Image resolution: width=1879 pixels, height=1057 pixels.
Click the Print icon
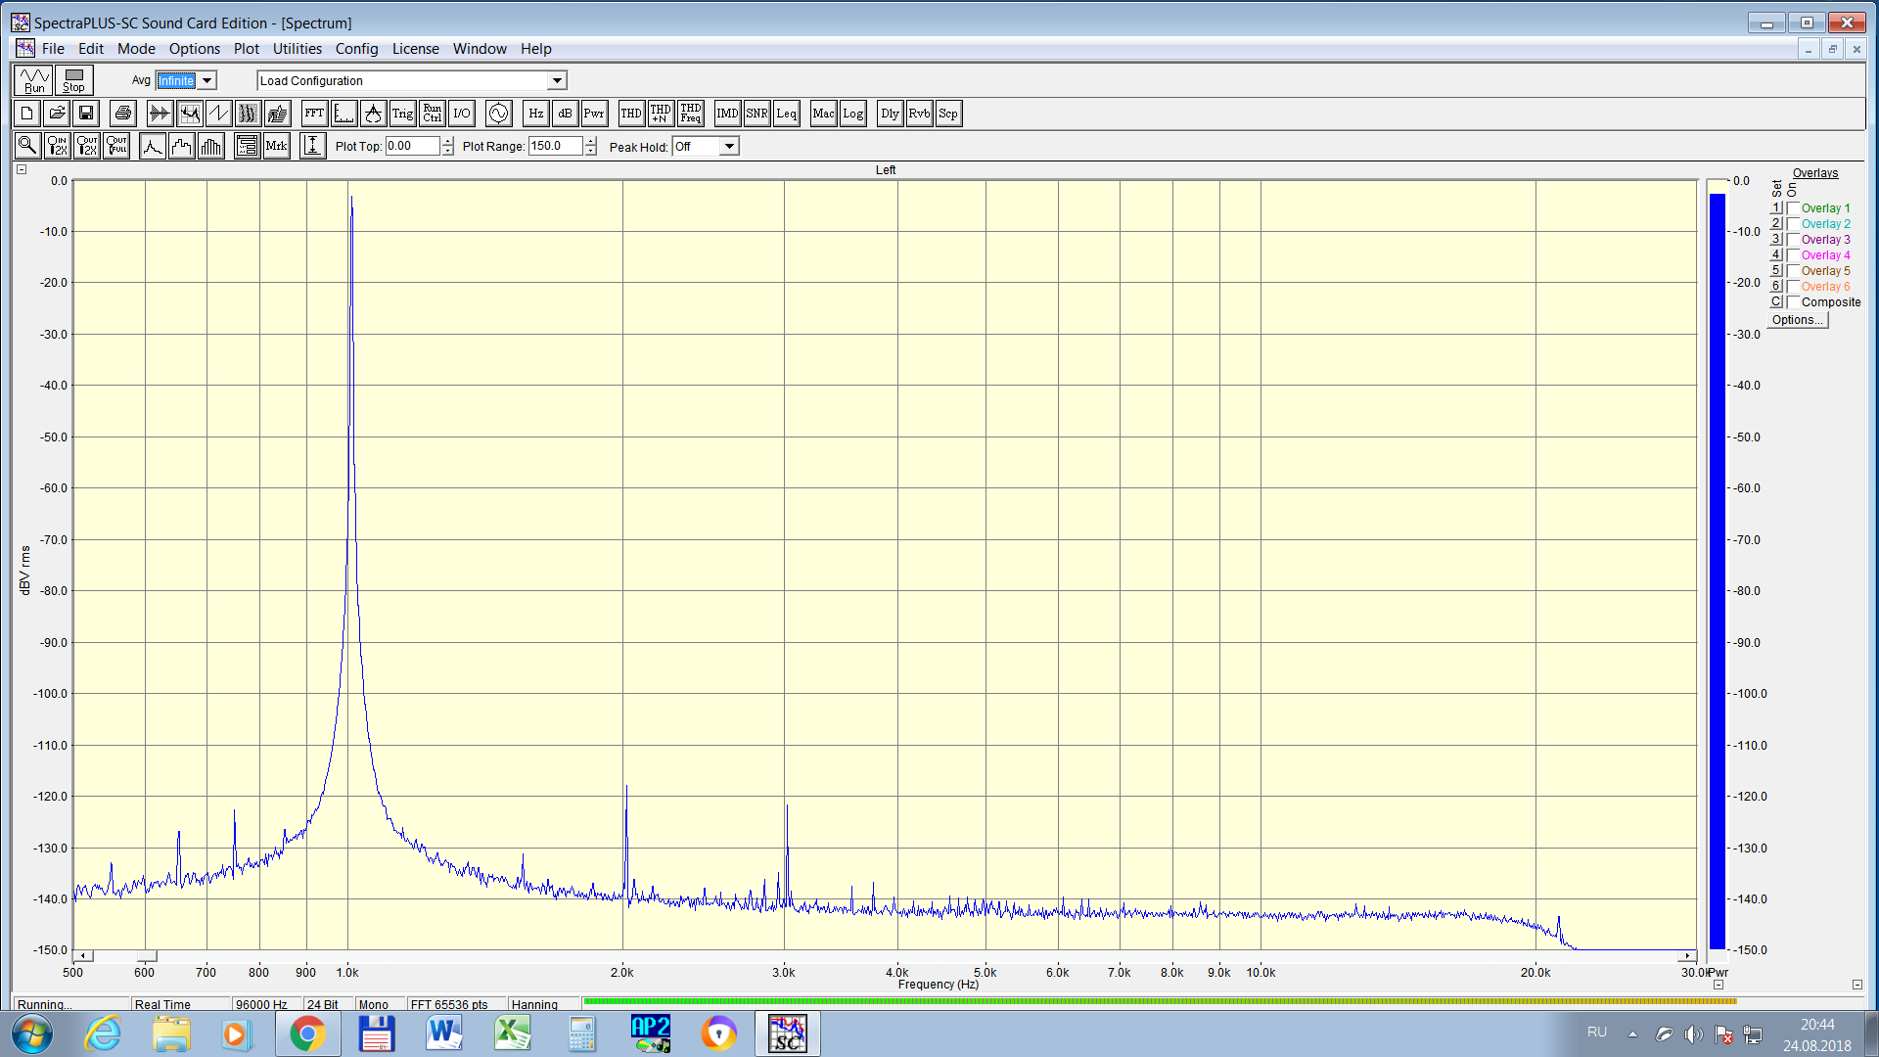point(122,114)
